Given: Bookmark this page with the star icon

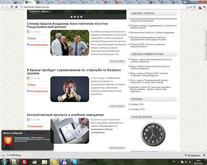Looking at the screenshot, I should [194, 7].
